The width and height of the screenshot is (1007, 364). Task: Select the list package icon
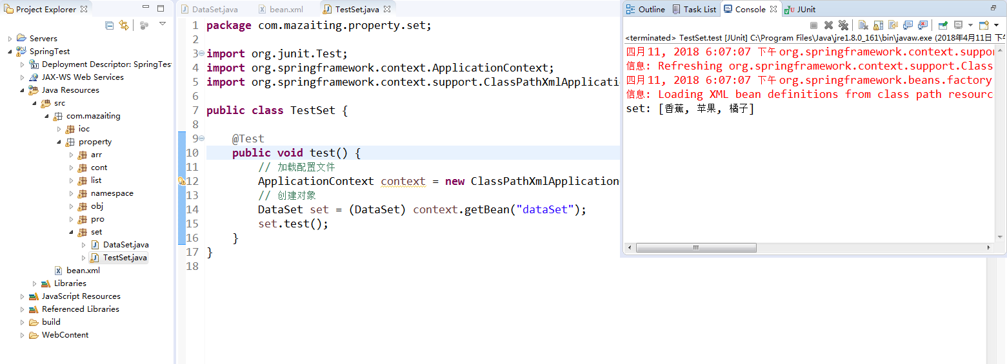(x=83, y=180)
